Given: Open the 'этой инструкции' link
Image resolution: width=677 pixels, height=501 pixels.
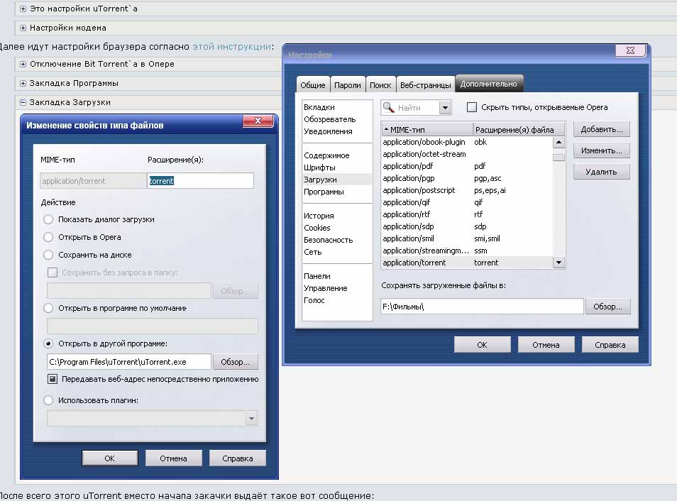Looking at the screenshot, I should 231,46.
